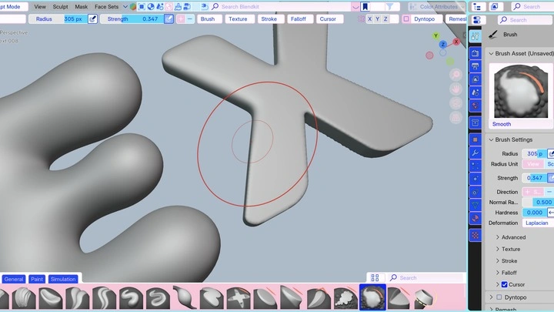
Task: Click the Blendkit bookmark icon
Action: [365, 6]
